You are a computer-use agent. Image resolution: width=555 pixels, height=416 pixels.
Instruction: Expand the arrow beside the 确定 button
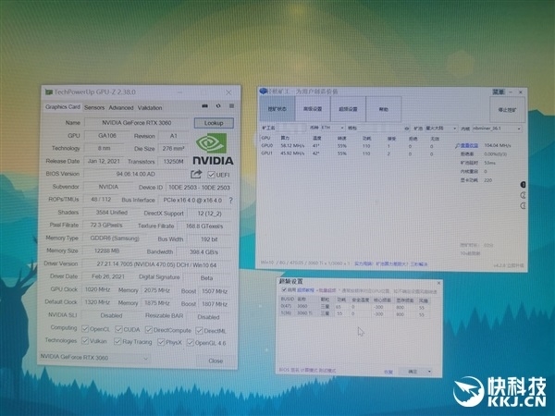point(429,372)
